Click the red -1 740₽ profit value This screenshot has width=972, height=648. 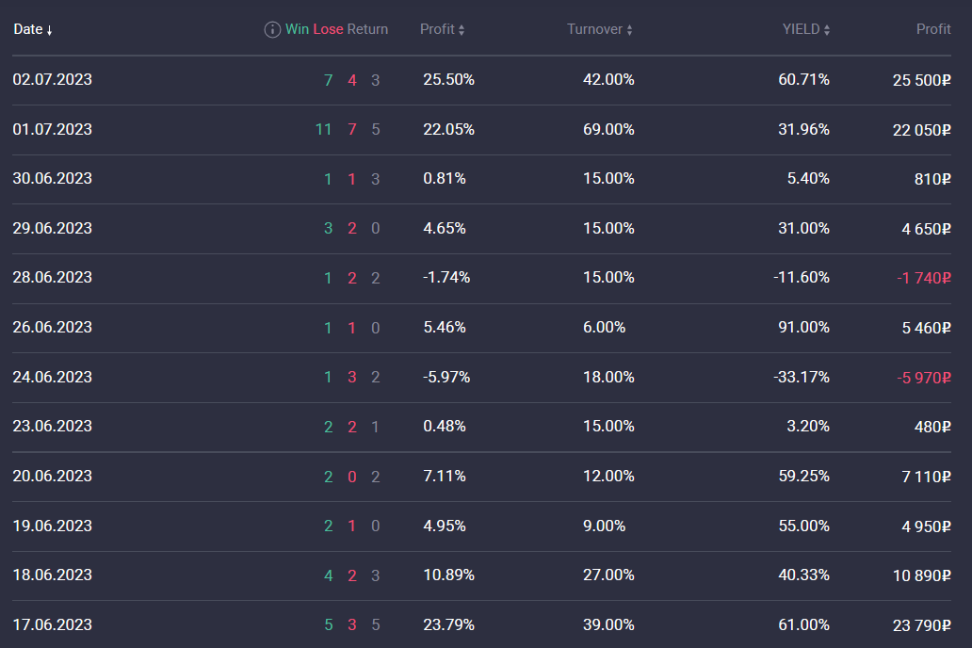coord(924,278)
